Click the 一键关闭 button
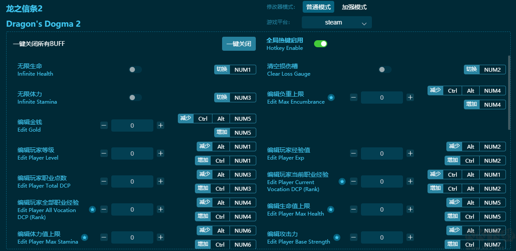The width and height of the screenshot is (516, 251). (x=239, y=44)
